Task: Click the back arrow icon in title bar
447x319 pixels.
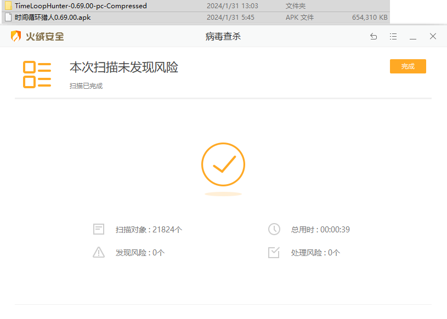Action: coord(374,37)
